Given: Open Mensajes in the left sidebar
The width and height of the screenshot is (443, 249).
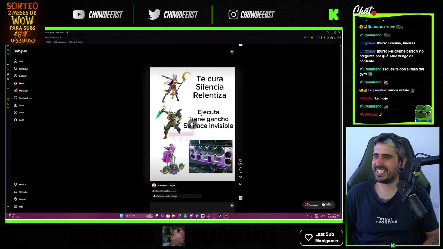Looking at the screenshot, I should 21,91.
